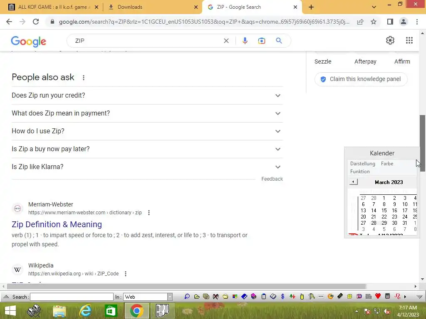Go back to previous page
The width and height of the screenshot is (426, 319).
pyautogui.click(x=9, y=22)
